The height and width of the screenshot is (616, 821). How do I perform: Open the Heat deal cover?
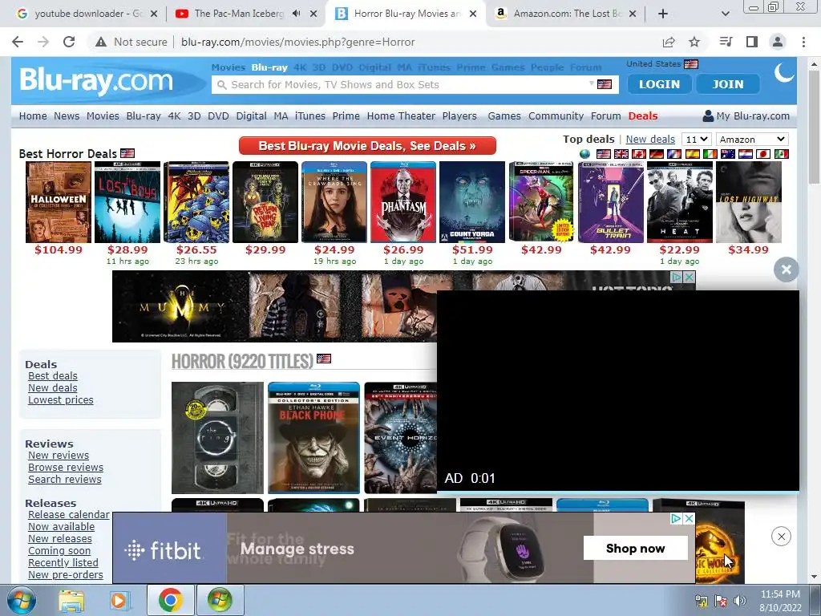pyautogui.click(x=680, y=201)
